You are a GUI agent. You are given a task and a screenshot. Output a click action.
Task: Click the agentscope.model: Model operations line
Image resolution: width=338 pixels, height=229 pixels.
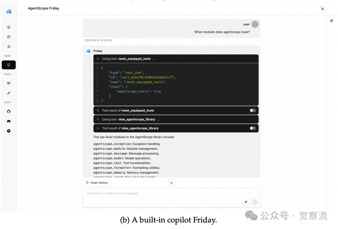tap(122, 158)
